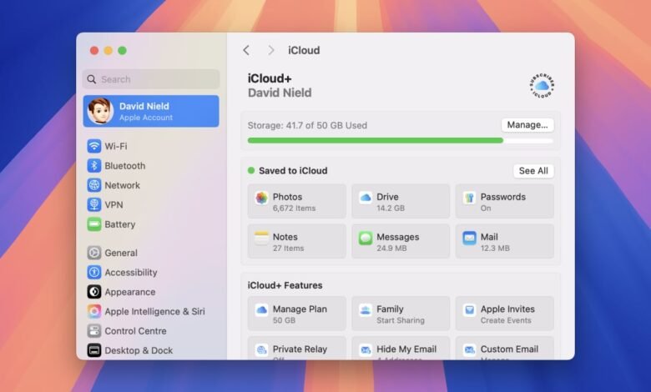The image size is (651, 392).
Task: Click the "6,672 Items" Photos text
Action: click(x=294, y=209)
